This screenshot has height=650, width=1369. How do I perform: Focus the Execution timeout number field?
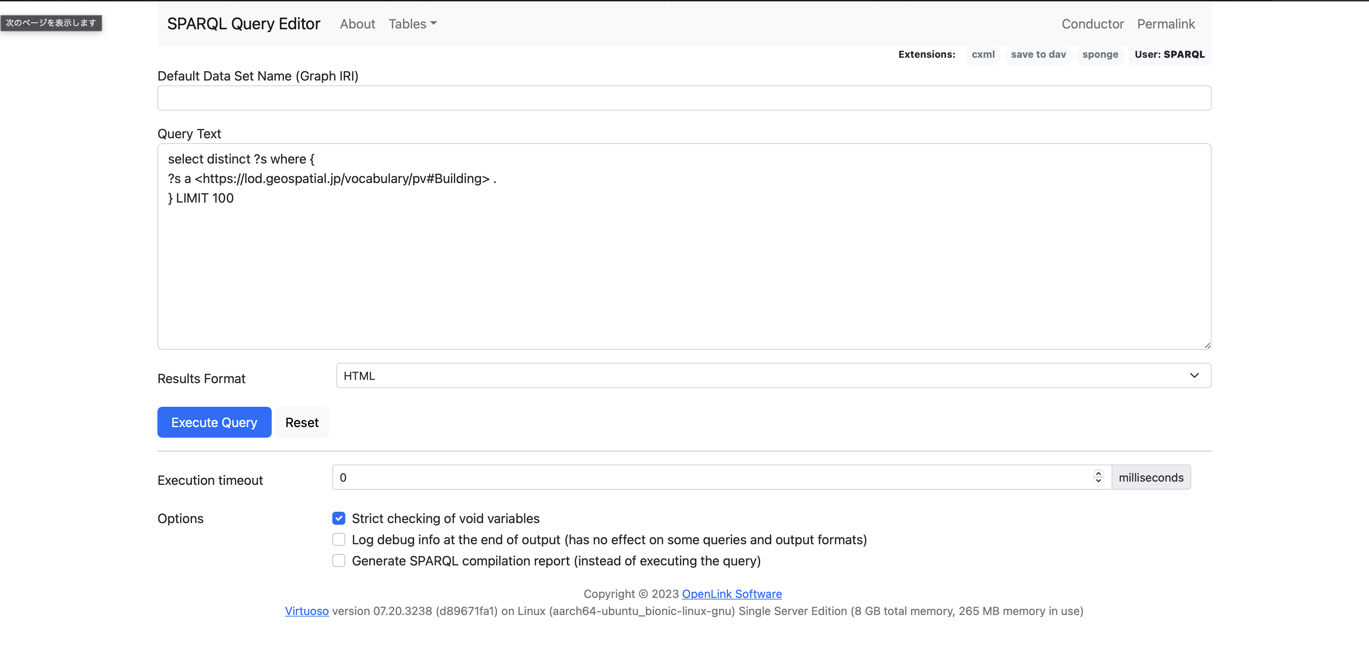(x=712, y=477)
